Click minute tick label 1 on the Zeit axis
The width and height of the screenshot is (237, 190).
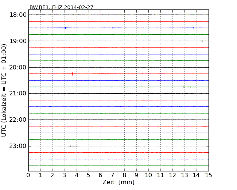coord(40,175)
